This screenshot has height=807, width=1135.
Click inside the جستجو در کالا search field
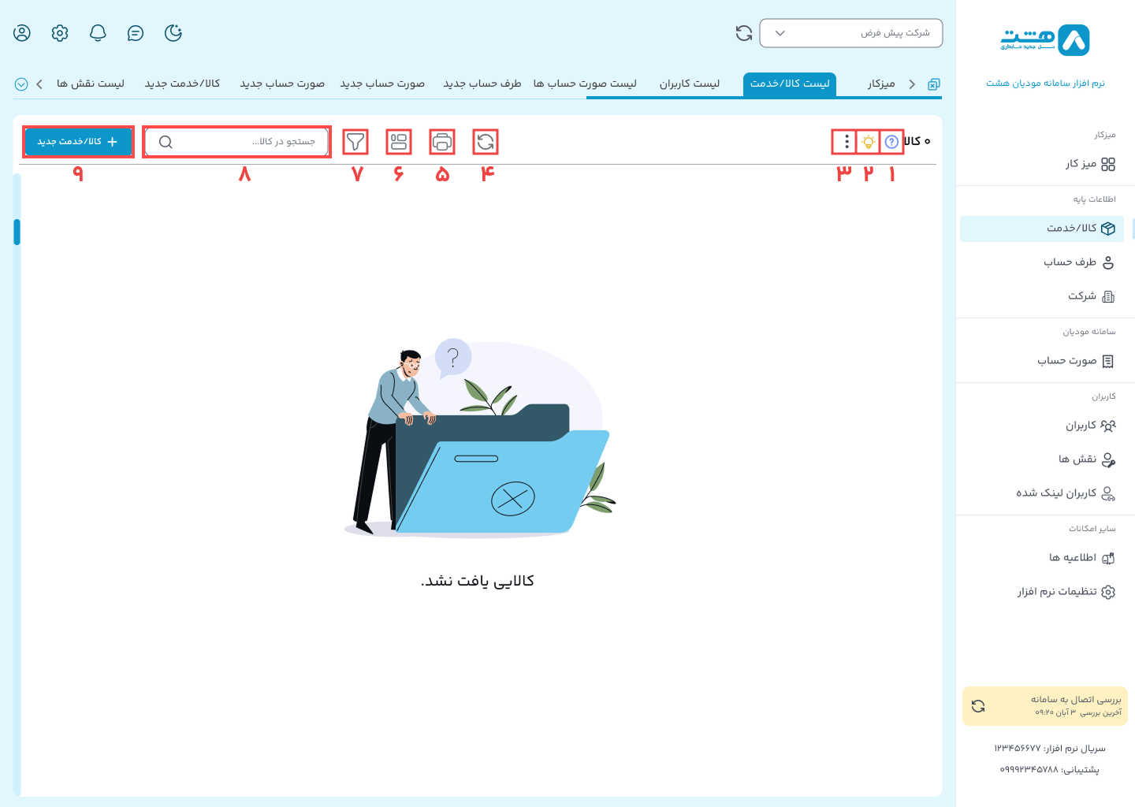click(x=236, y=142)
